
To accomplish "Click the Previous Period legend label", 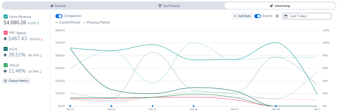I will pyautogui.click(x=96, y=22).
